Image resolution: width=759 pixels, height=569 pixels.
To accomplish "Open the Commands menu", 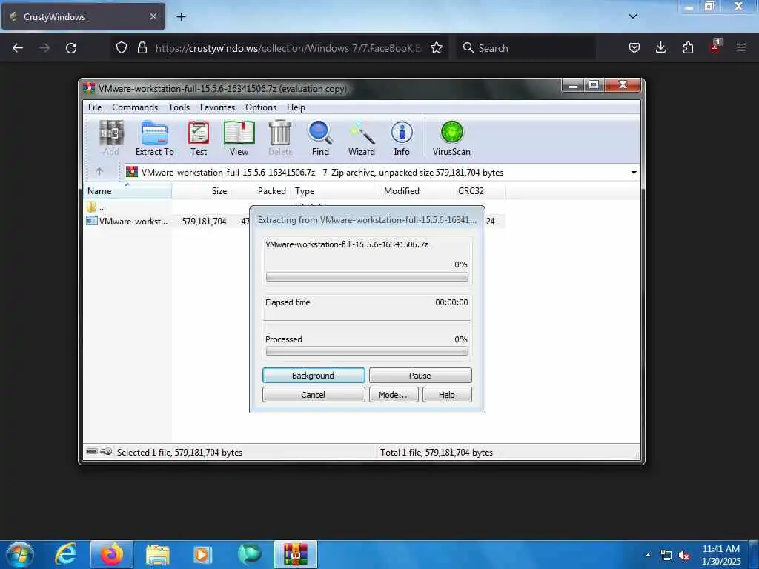I will [135, 107].
